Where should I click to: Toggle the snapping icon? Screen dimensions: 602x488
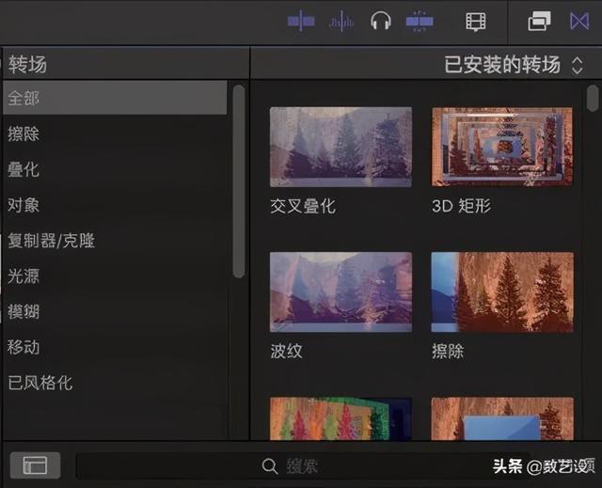tap(420, 21)
